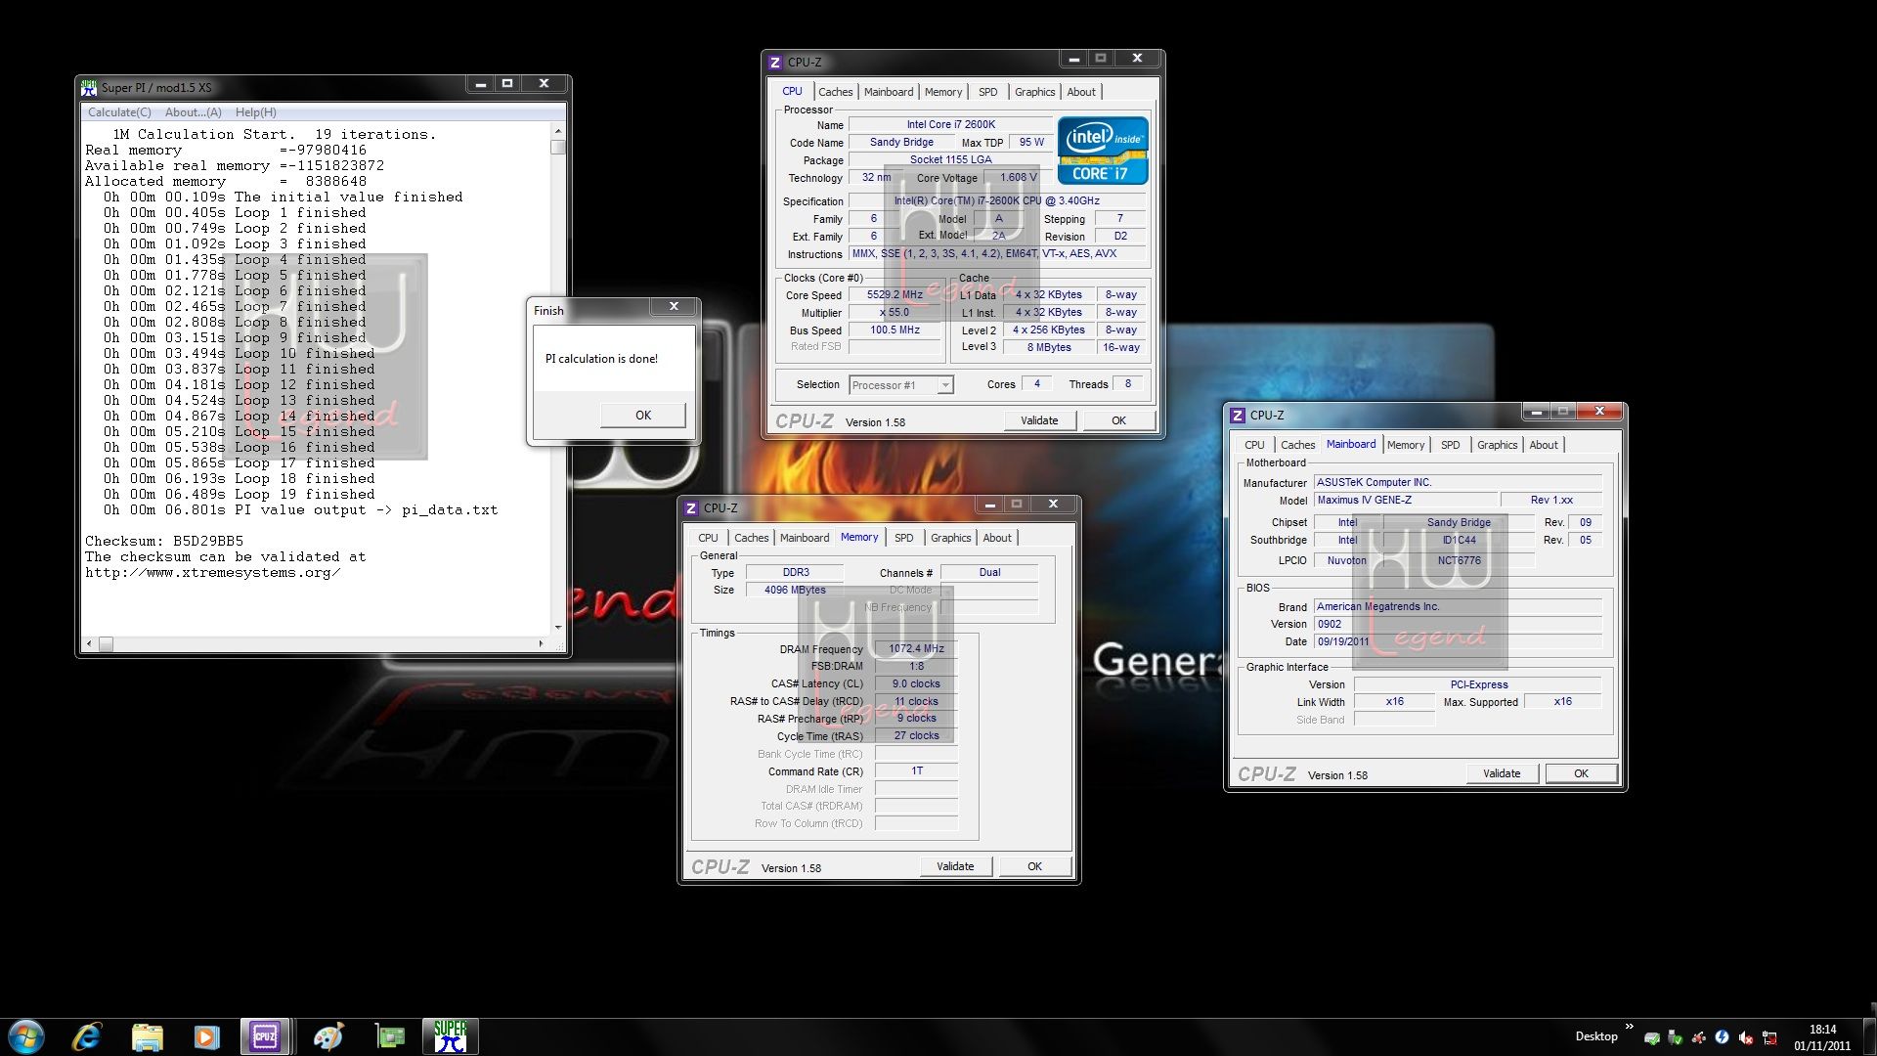The height and width of the screenshot is (1056, 1877).
Task: Click Super PI vertical scrollbar down arrow
Action: [558, 628]
